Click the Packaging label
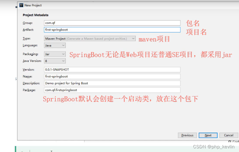Screen dimensions: 239x152 31,54
